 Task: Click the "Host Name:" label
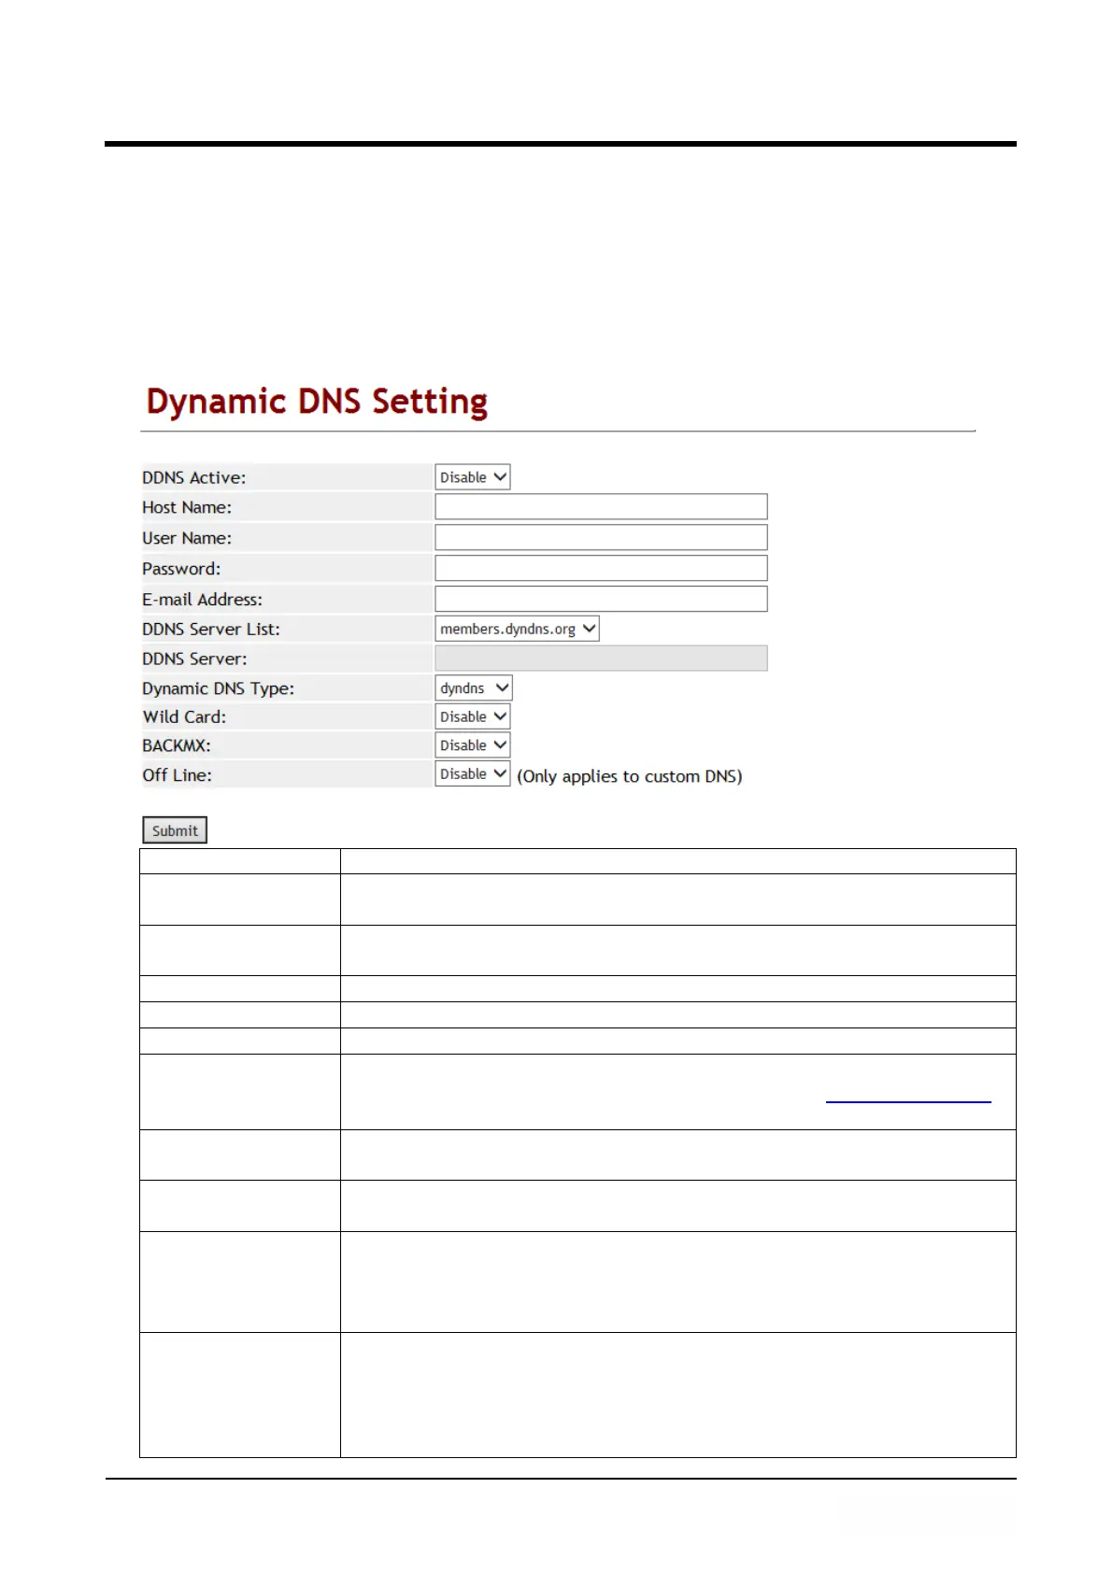point(187,507)
